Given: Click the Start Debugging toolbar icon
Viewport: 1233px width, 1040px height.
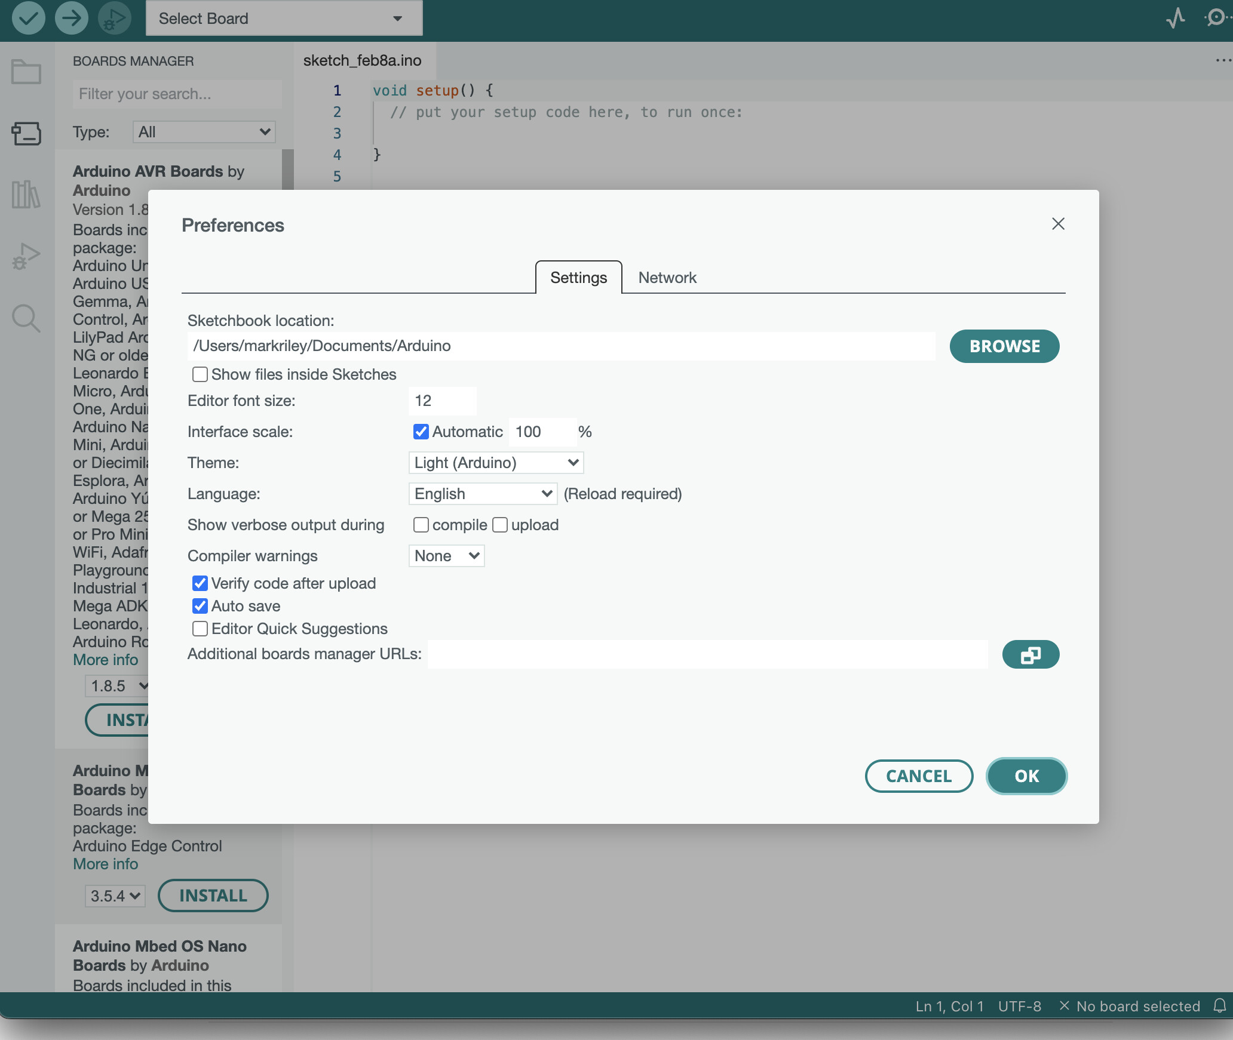Looking at the screenshot, I should coord(114,18).
